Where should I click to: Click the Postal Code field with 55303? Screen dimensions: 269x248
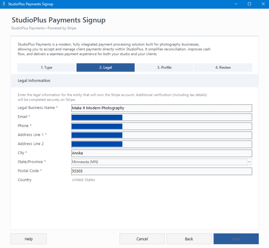point(162,171)
